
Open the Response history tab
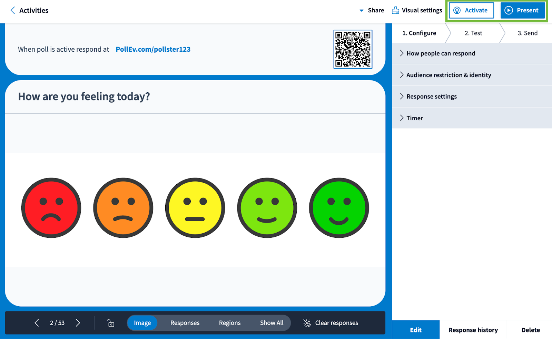473,330
